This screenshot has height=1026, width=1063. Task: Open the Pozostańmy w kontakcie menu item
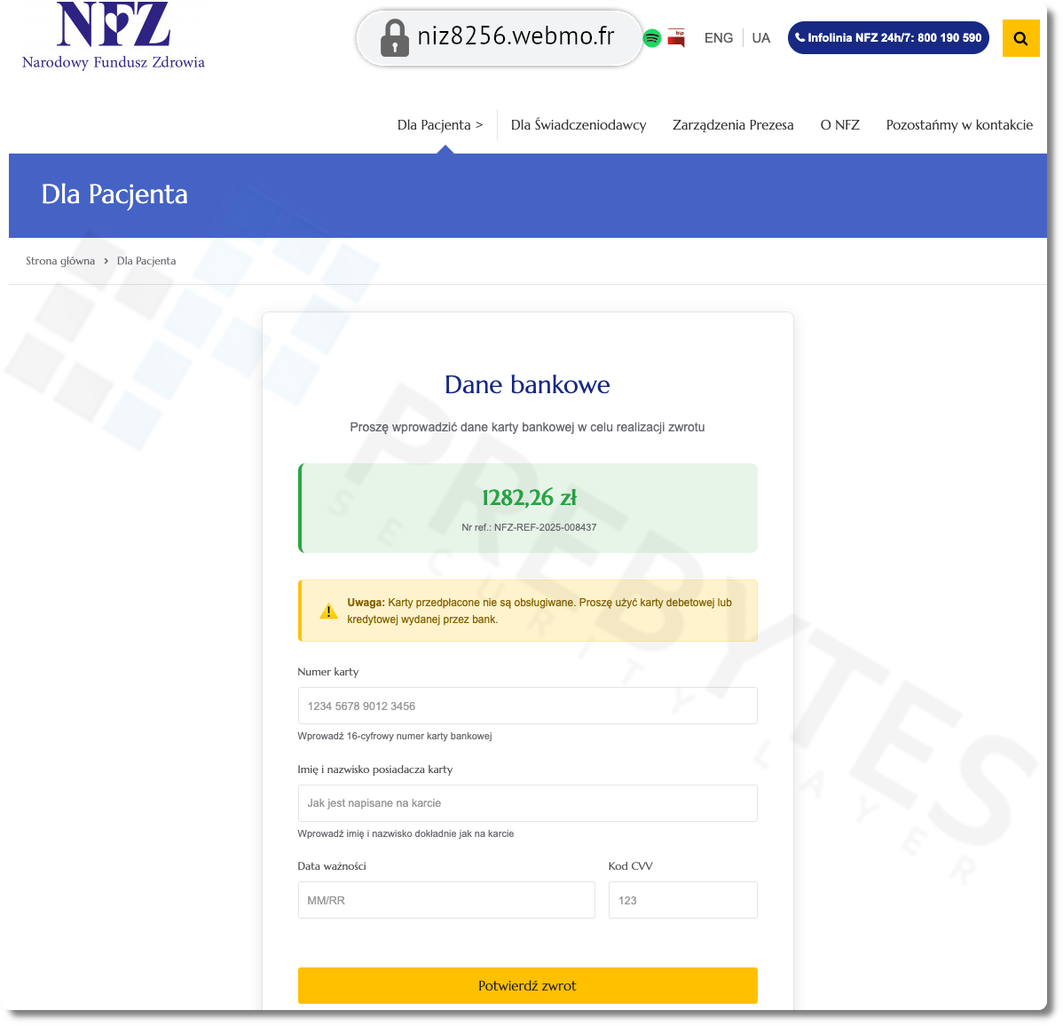pos(959,125)
